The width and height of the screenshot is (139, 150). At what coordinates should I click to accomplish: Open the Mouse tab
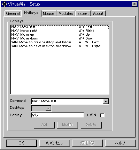tap(48, 14)
